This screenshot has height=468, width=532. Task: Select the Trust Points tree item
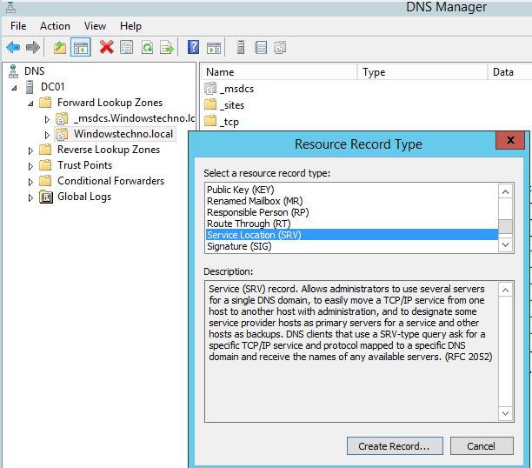click(x=85, y=165)
